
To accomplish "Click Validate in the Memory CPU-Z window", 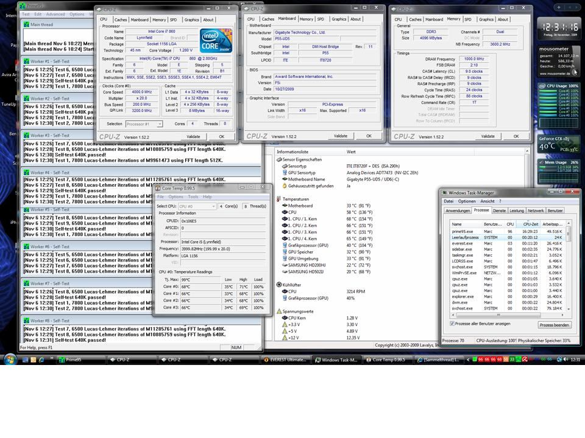I will coord(487,136).
